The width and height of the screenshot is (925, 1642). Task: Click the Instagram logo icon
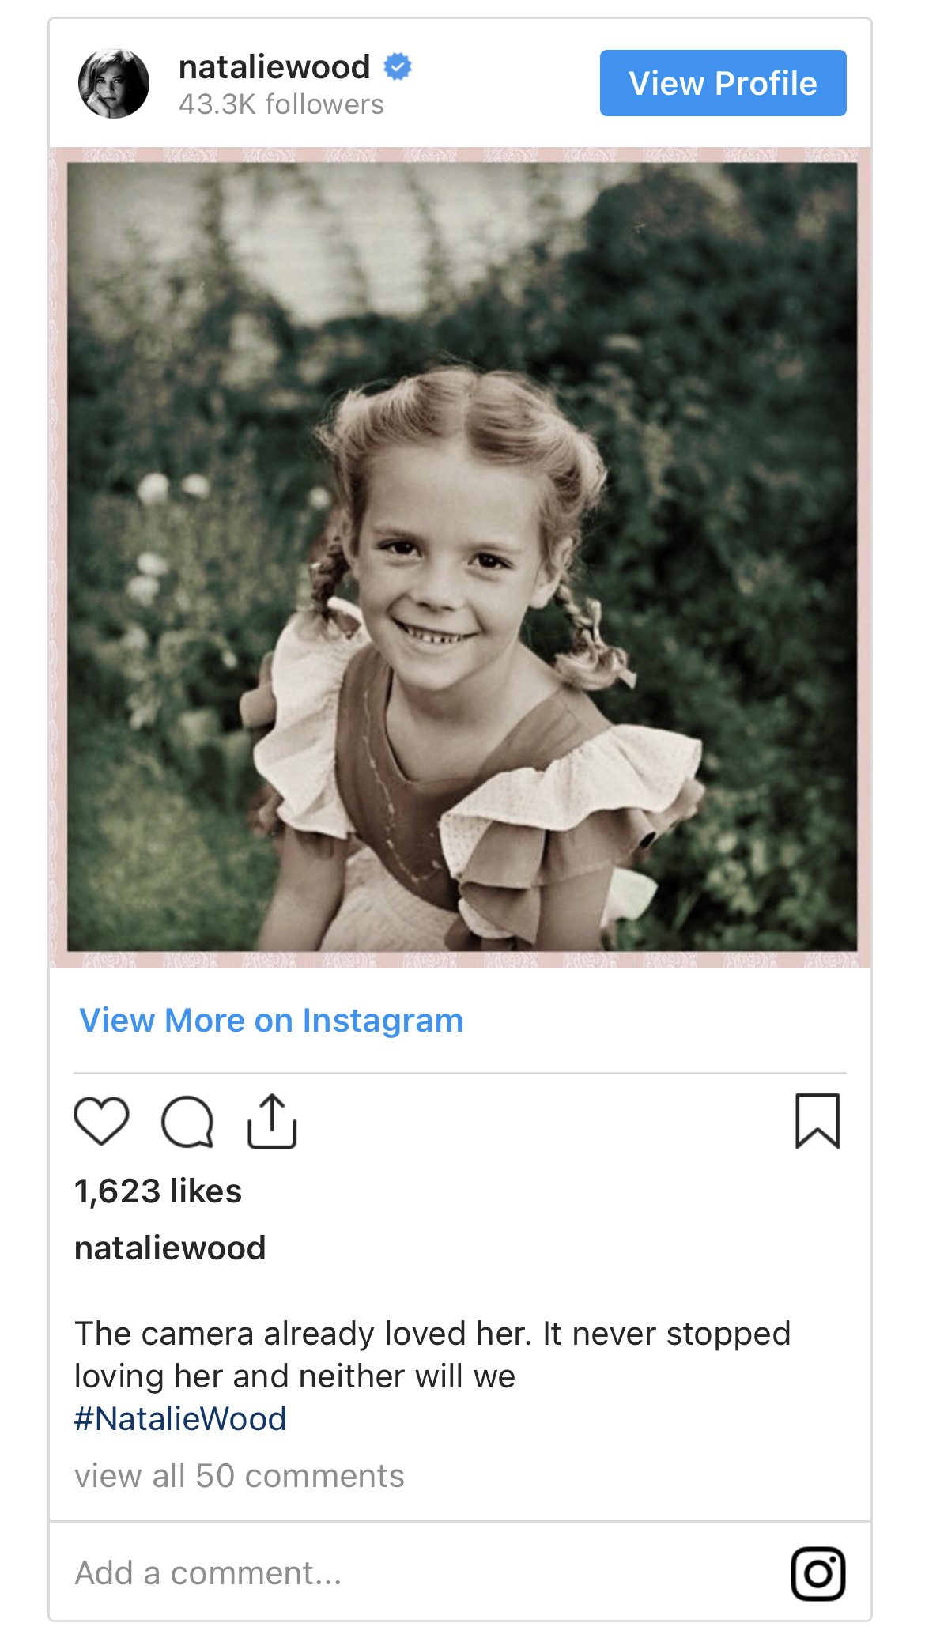[817, 1573]
